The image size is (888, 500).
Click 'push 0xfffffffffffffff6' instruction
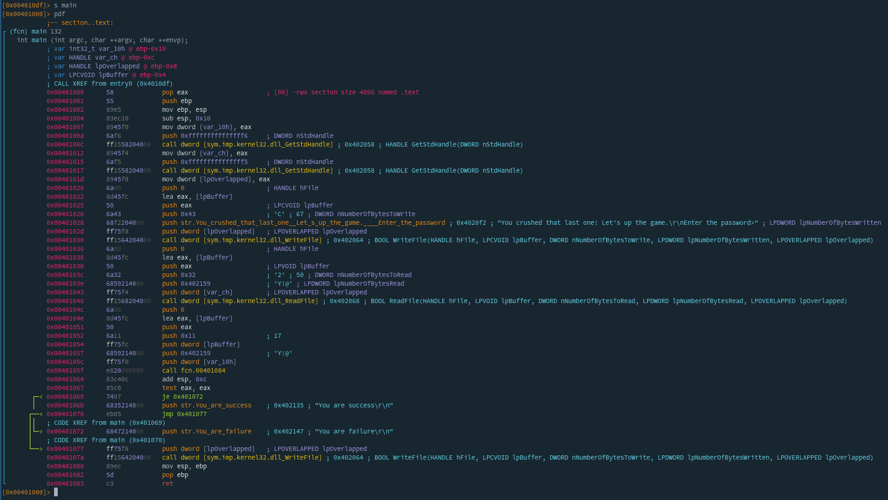coord(205,135)
